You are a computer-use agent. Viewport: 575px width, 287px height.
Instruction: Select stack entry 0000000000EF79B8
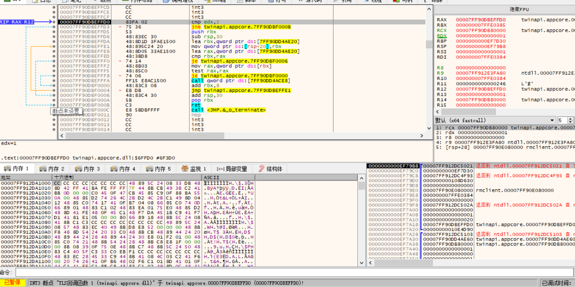click(393, 166)
